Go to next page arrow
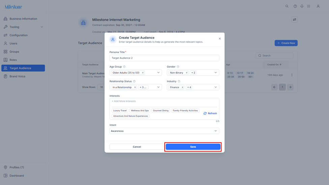 (290, 87)
